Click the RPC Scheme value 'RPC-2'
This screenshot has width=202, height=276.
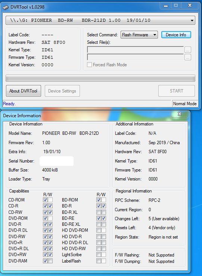pyautogui.click(x=154, y=200)
